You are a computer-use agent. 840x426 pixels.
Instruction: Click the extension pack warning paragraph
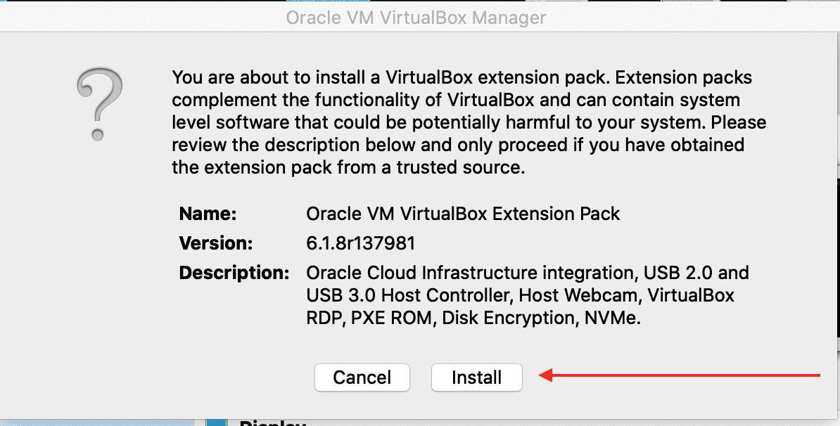pyautogui.click(x=469, y=122)
